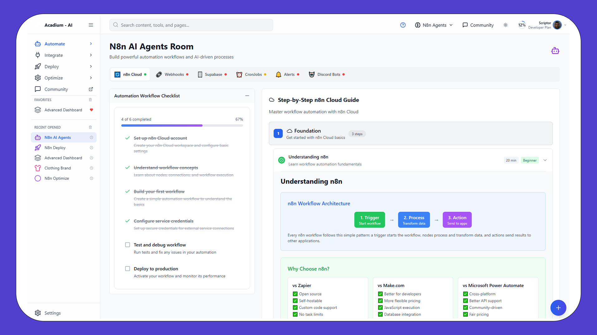Switch to the CronJobs tab
The image size is (597, 335).
(x=251, y=74)
